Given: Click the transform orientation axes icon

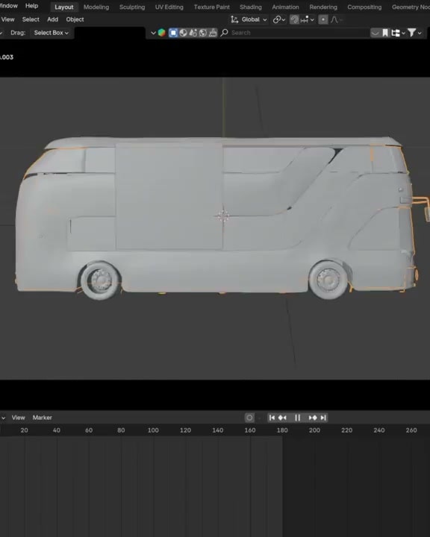Looking at the screenshot, I should (234, 19).
